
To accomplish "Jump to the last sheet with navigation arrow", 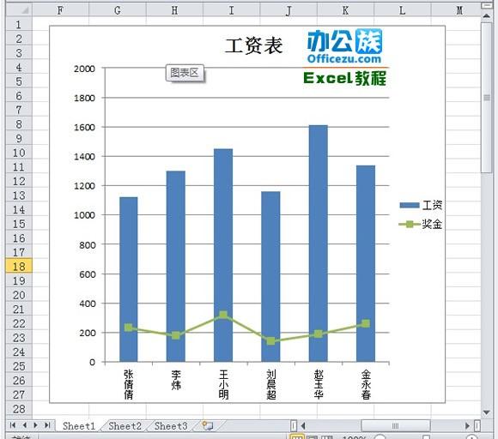I will point(47,425).
